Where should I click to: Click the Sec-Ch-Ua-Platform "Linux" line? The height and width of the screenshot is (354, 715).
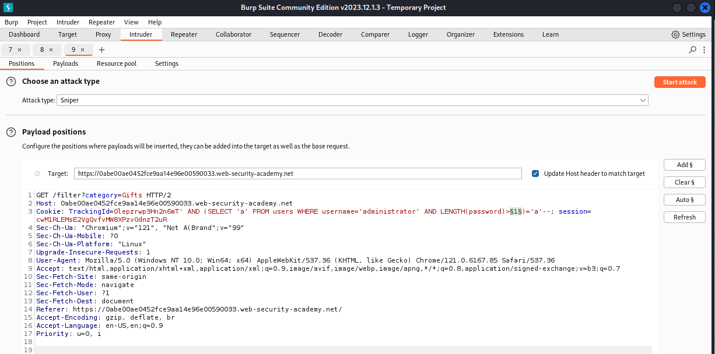pyautogui.click(x=91, y=244)
